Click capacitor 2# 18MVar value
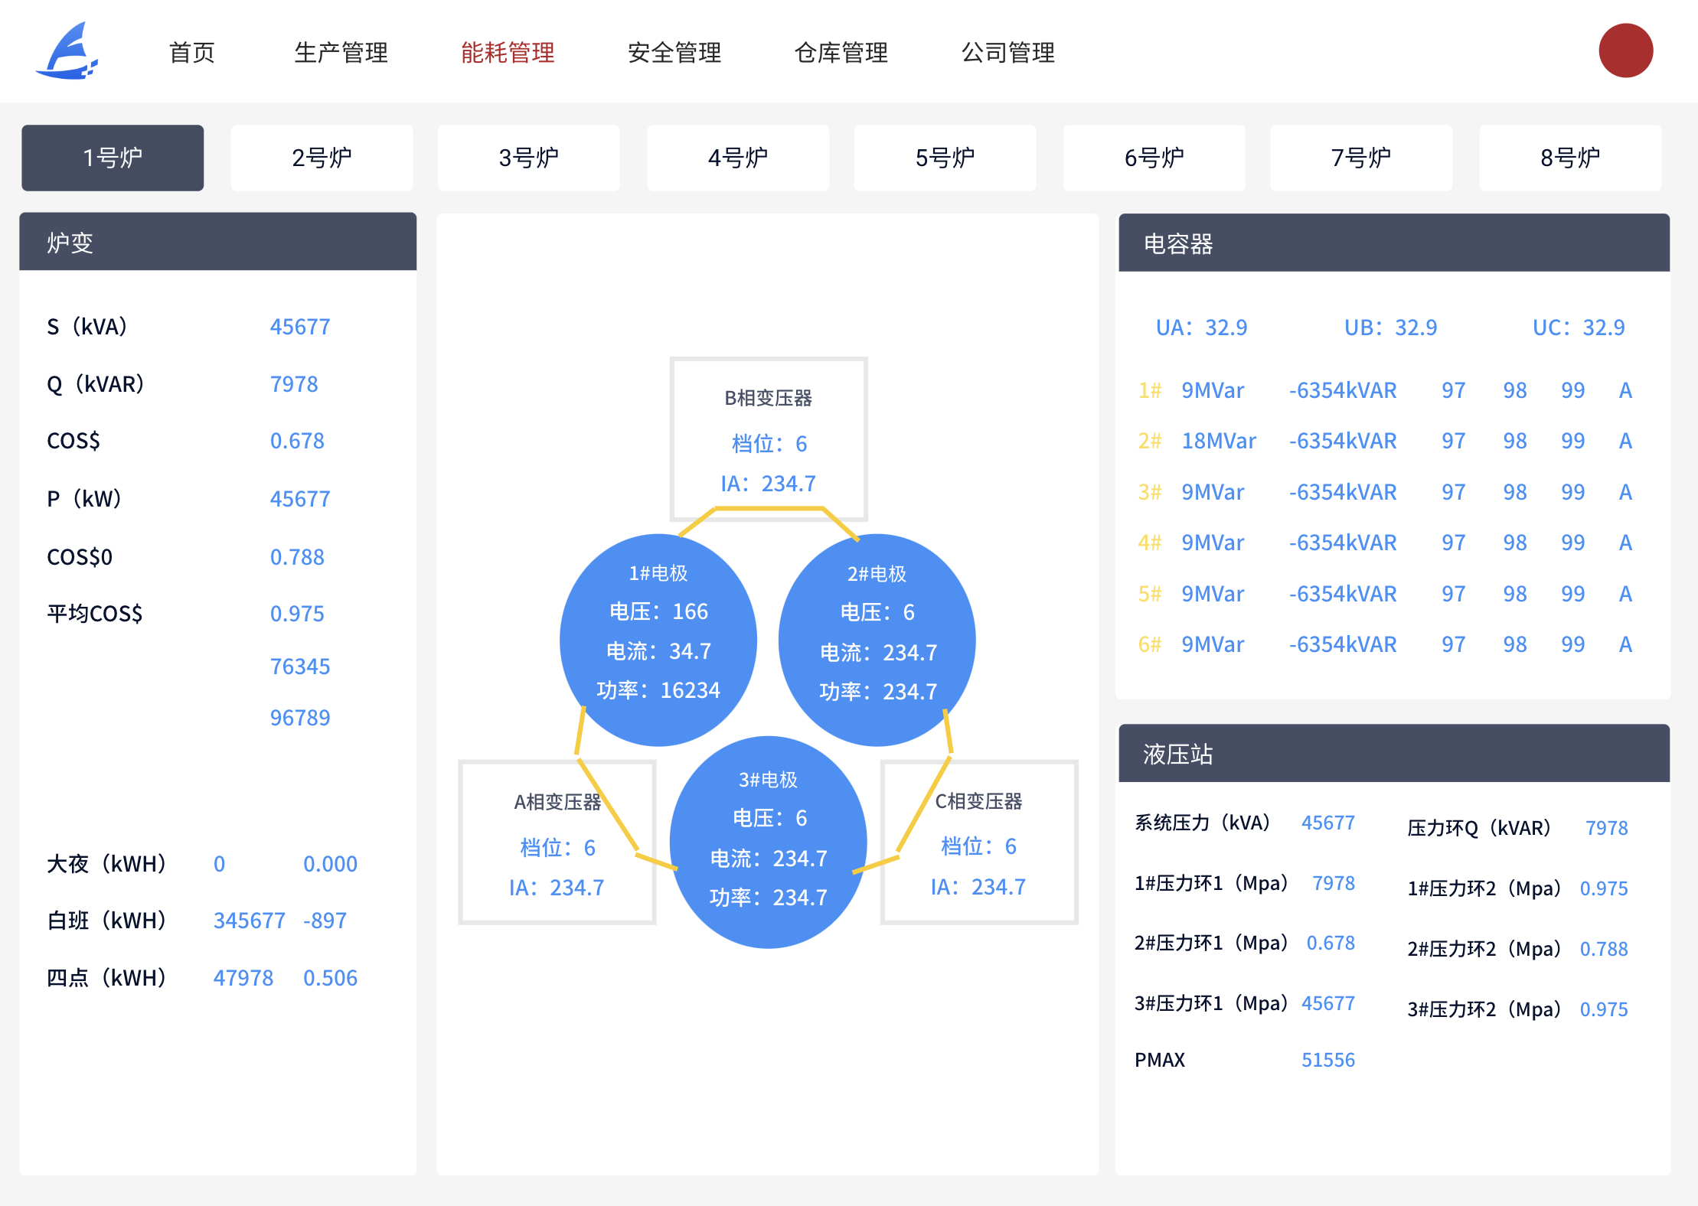The width and height of the screenshot is (1698, 1206). pos(1220,441)
